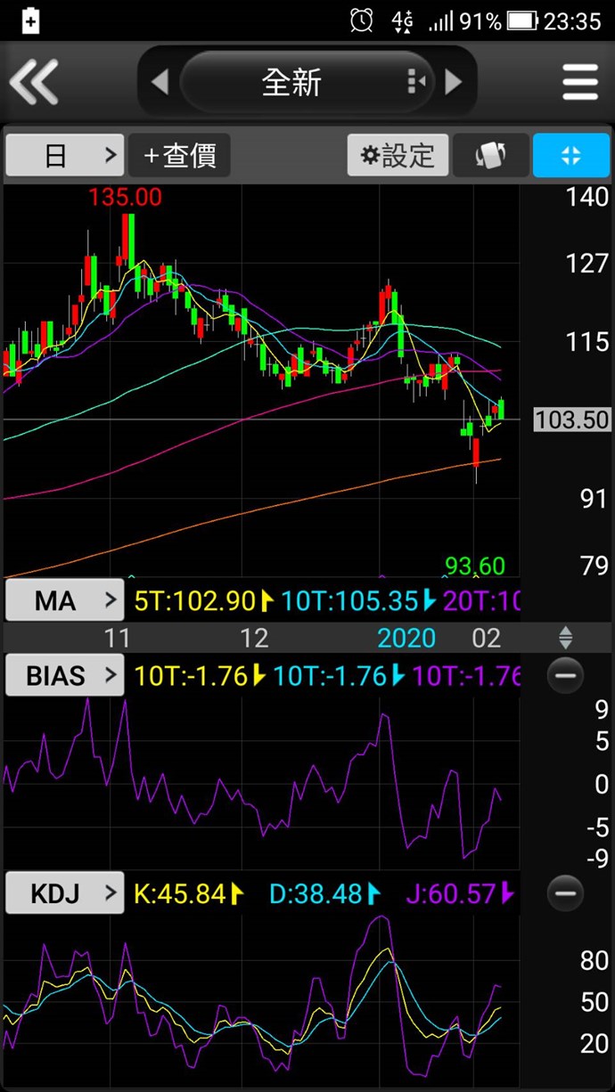615x1092 pixels.
Task: Remove the BIAS indicator panel
Action: pyautogui.click(x=565, y=676)
